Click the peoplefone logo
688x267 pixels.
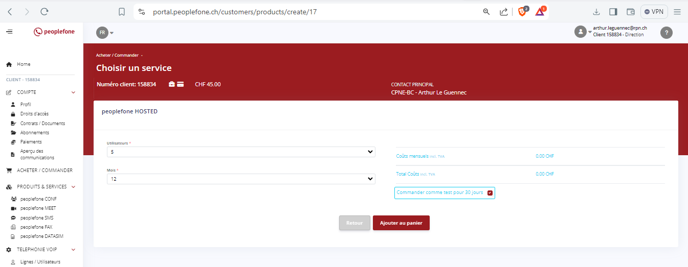pos(54,32)
